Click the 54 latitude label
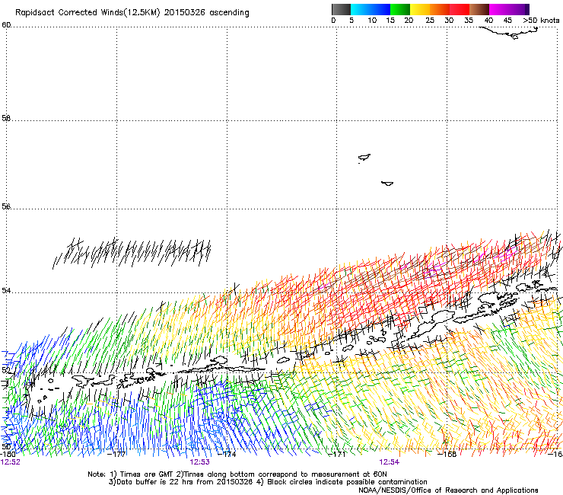The image size is (563, 495). 6,290
